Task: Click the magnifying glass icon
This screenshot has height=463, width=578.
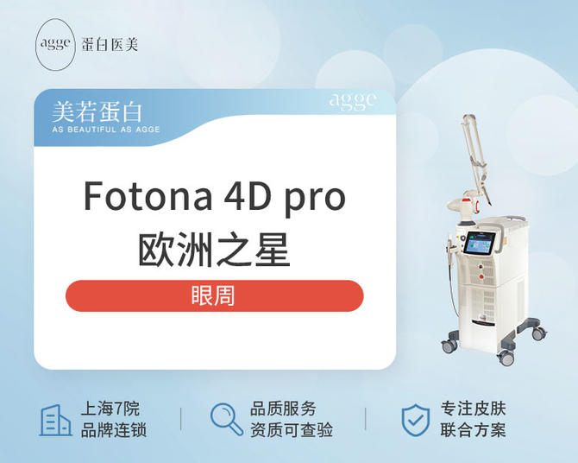Action: [x=227, y=419]
